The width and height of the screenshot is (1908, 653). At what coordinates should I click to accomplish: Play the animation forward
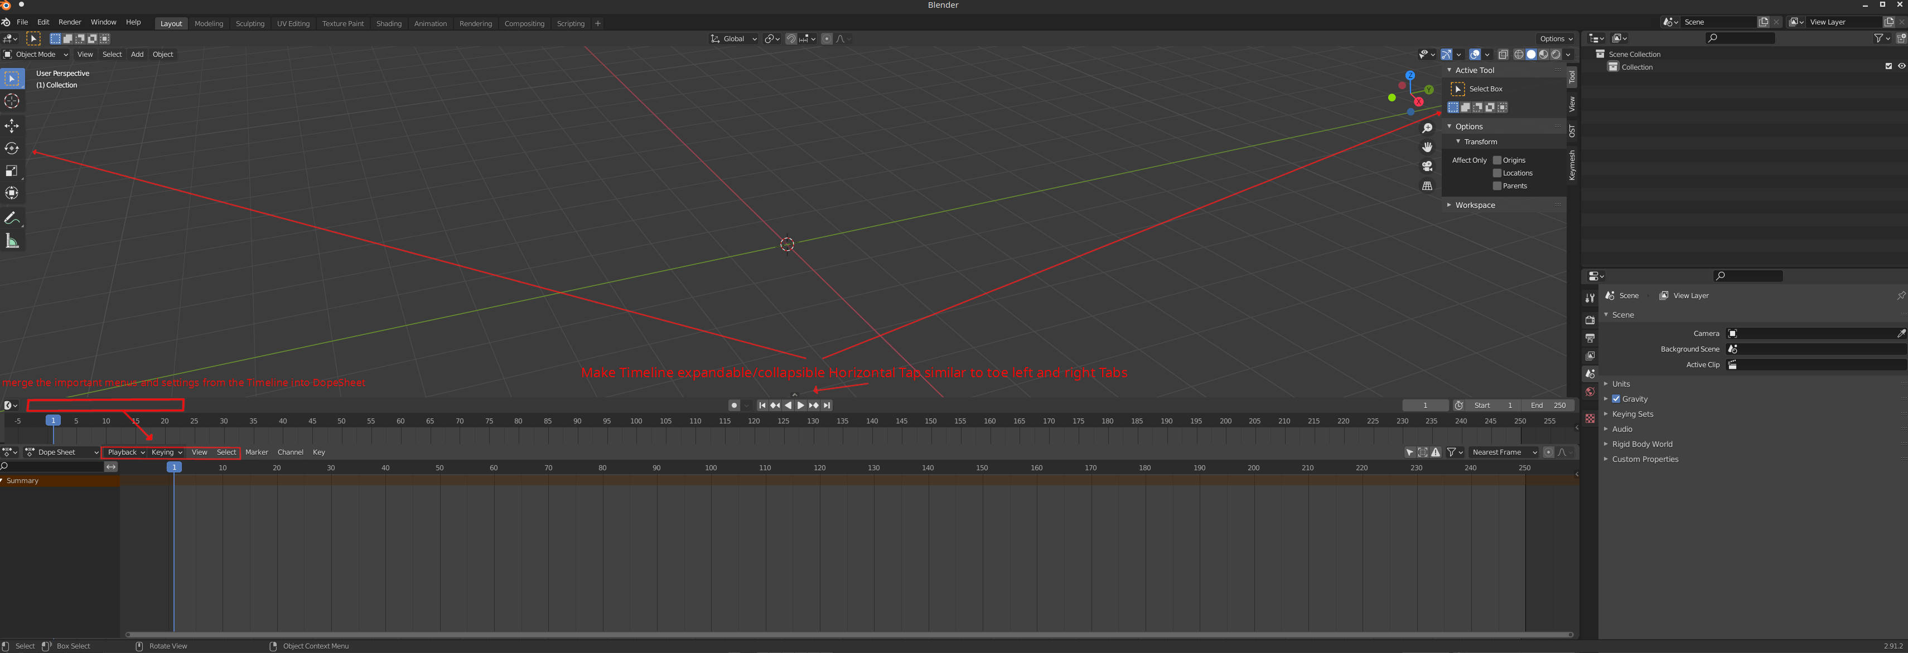[x=801, y=405]
